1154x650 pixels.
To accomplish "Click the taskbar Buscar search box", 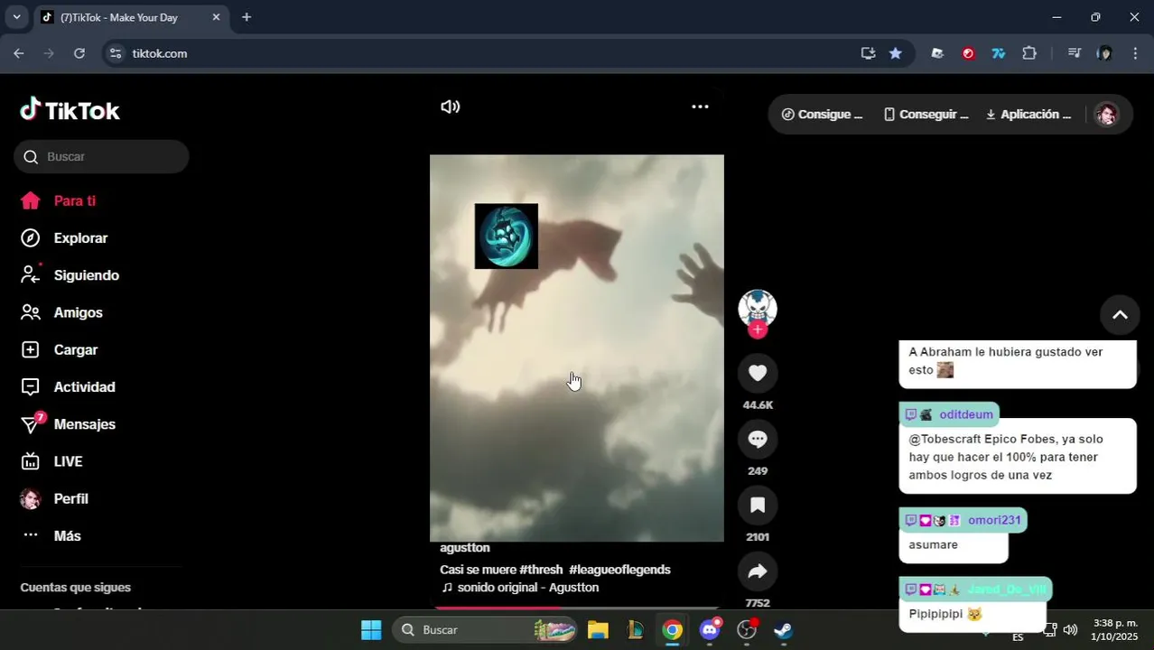I will [485, 630].
